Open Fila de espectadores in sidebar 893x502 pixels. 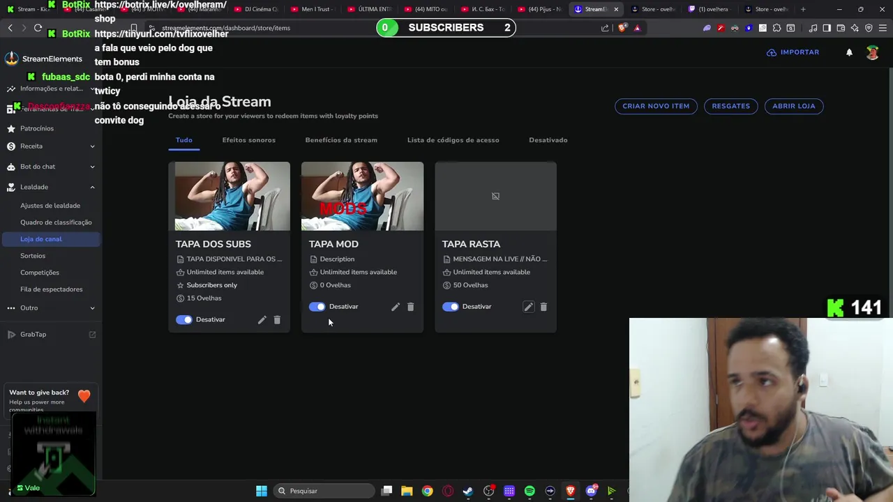[x=50, y=289]
